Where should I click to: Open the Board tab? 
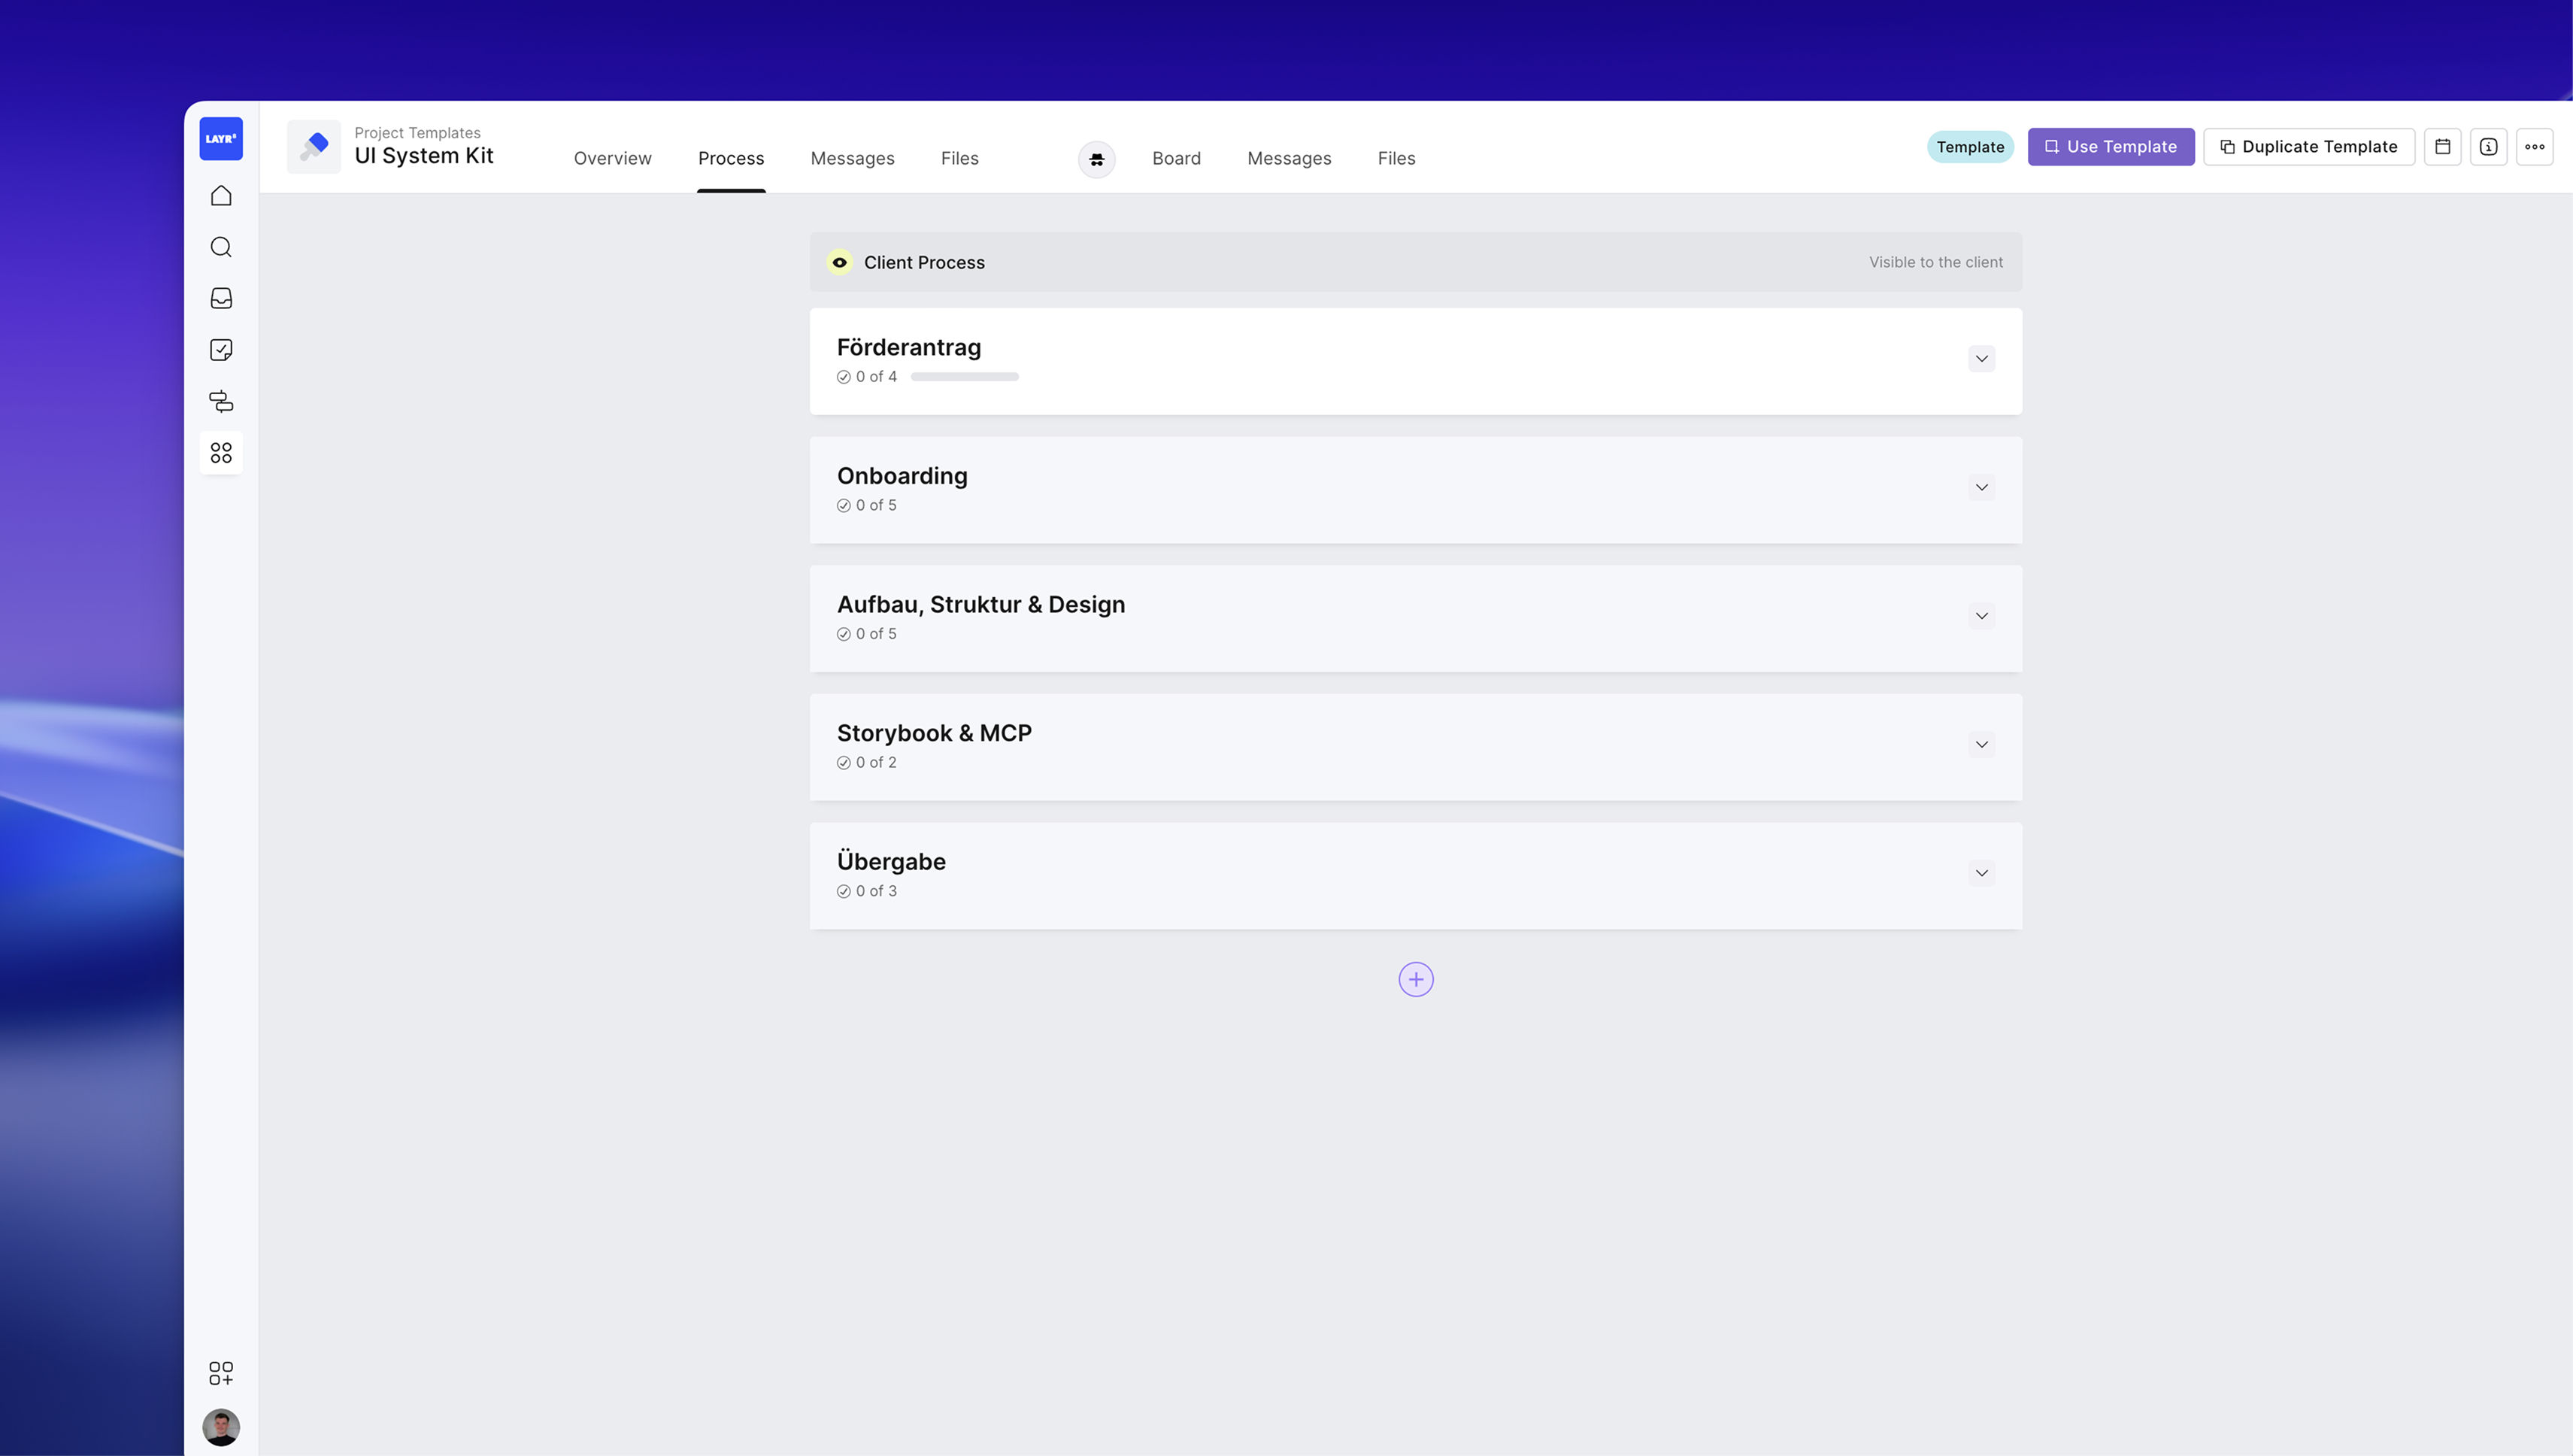coord(1175,158)
